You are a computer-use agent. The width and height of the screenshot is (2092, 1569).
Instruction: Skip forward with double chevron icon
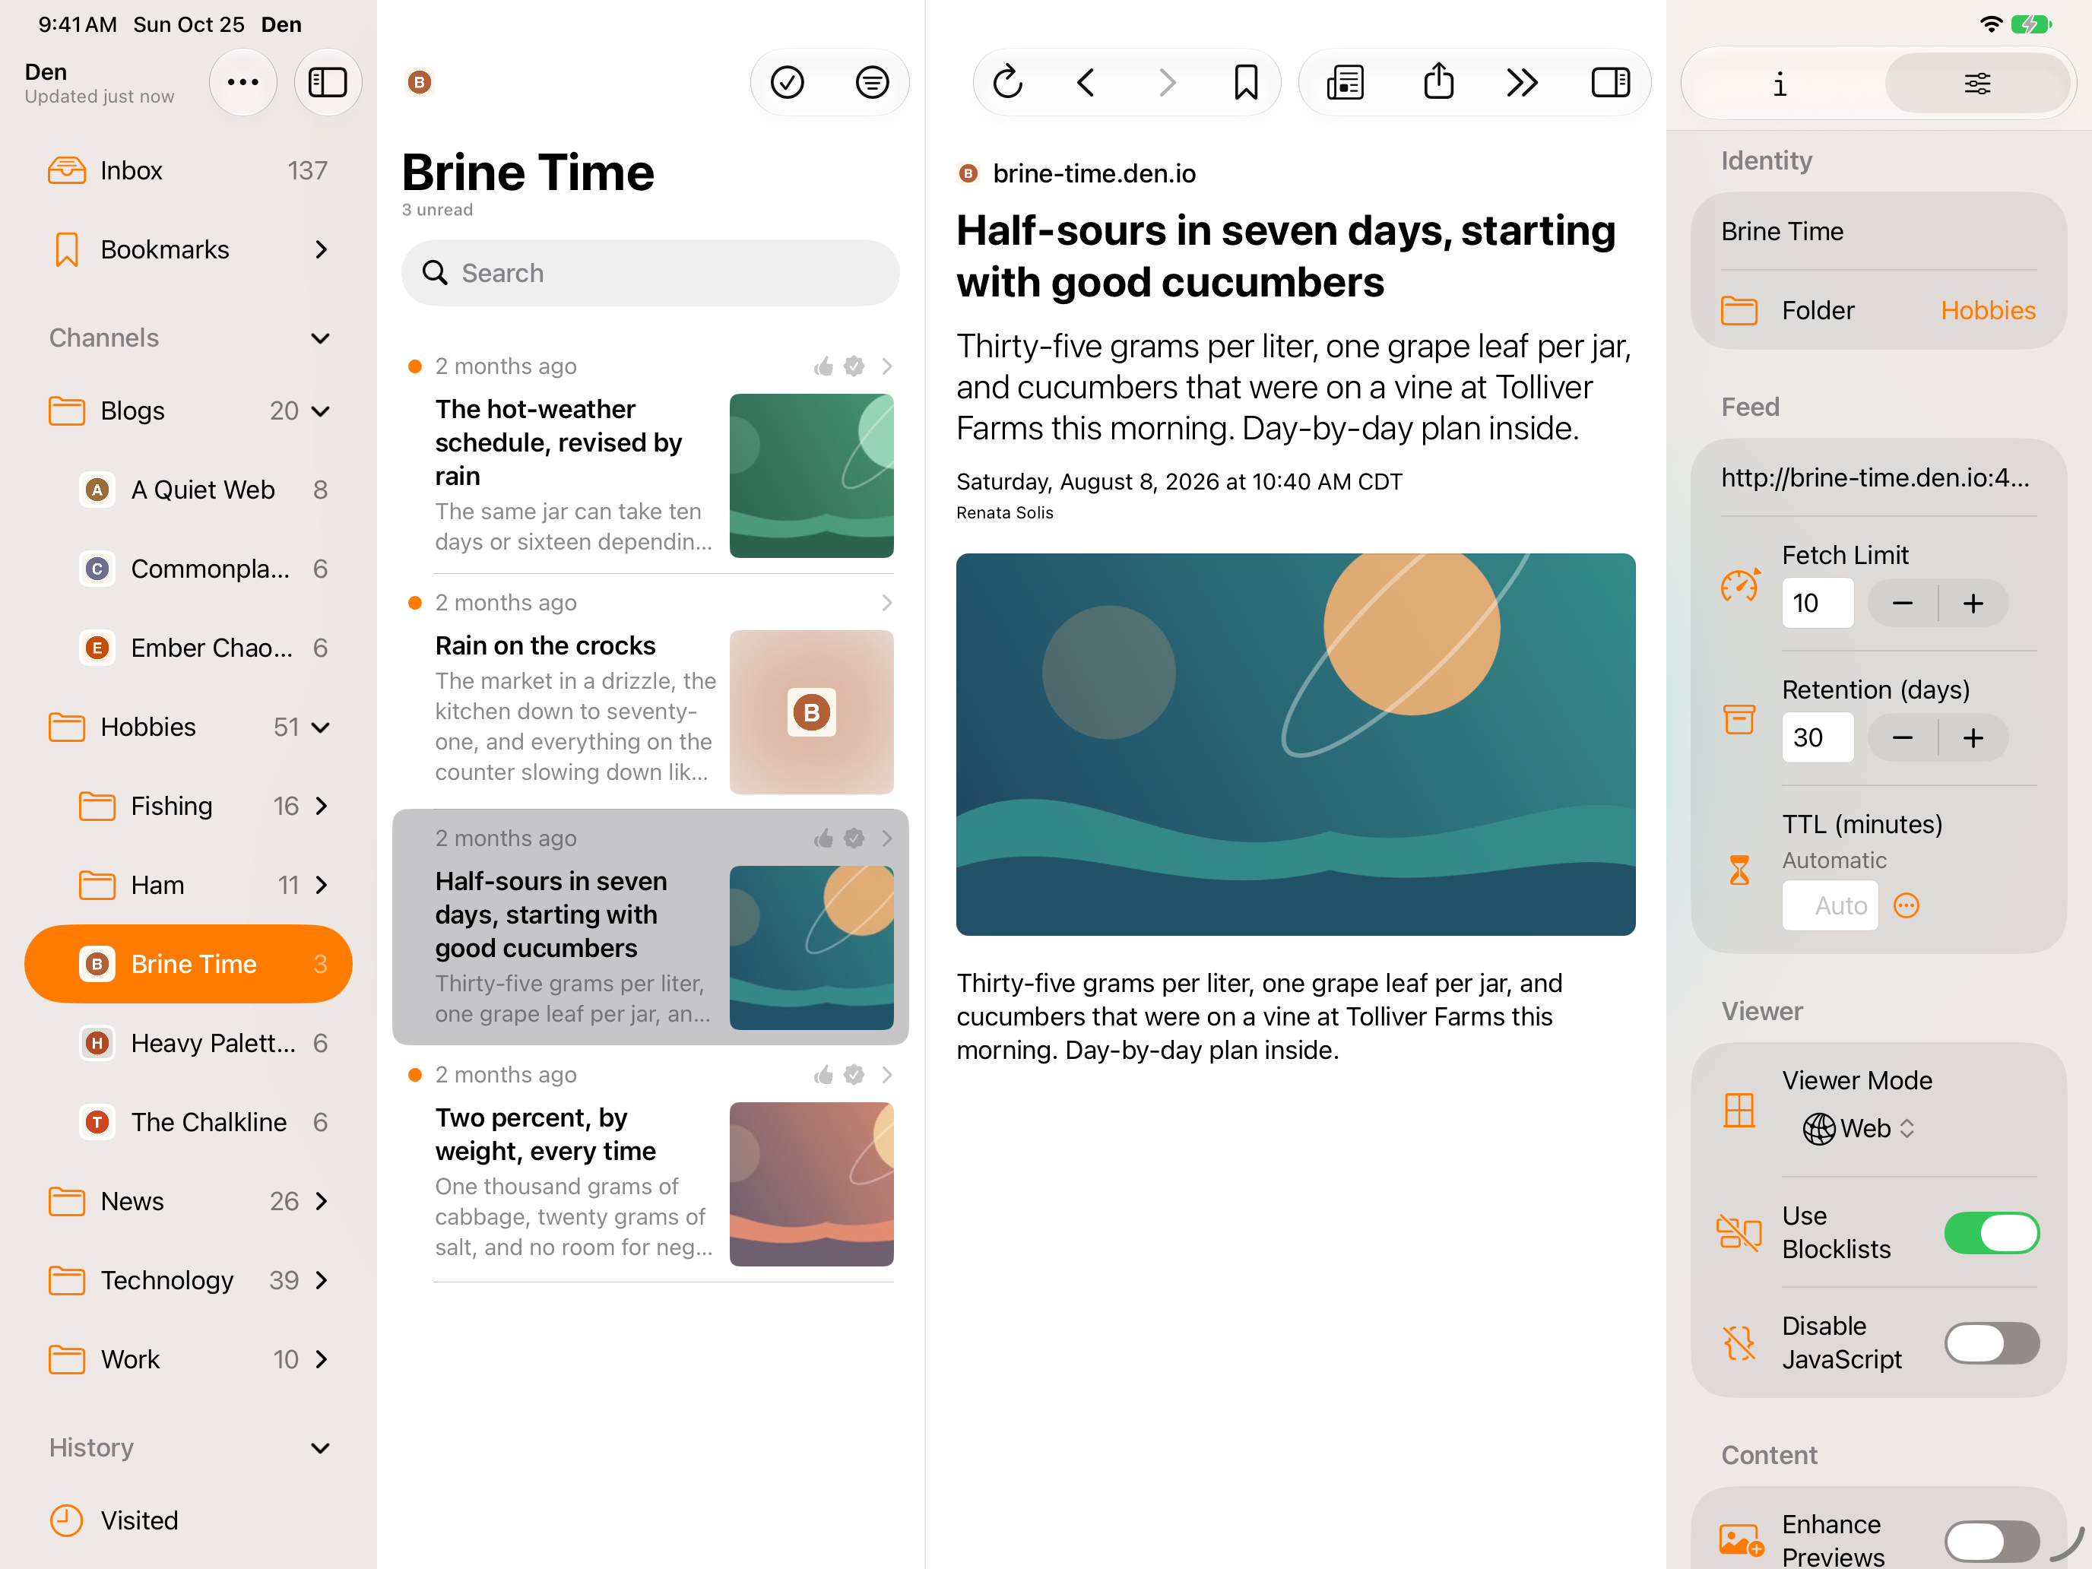pos(1522,82)
